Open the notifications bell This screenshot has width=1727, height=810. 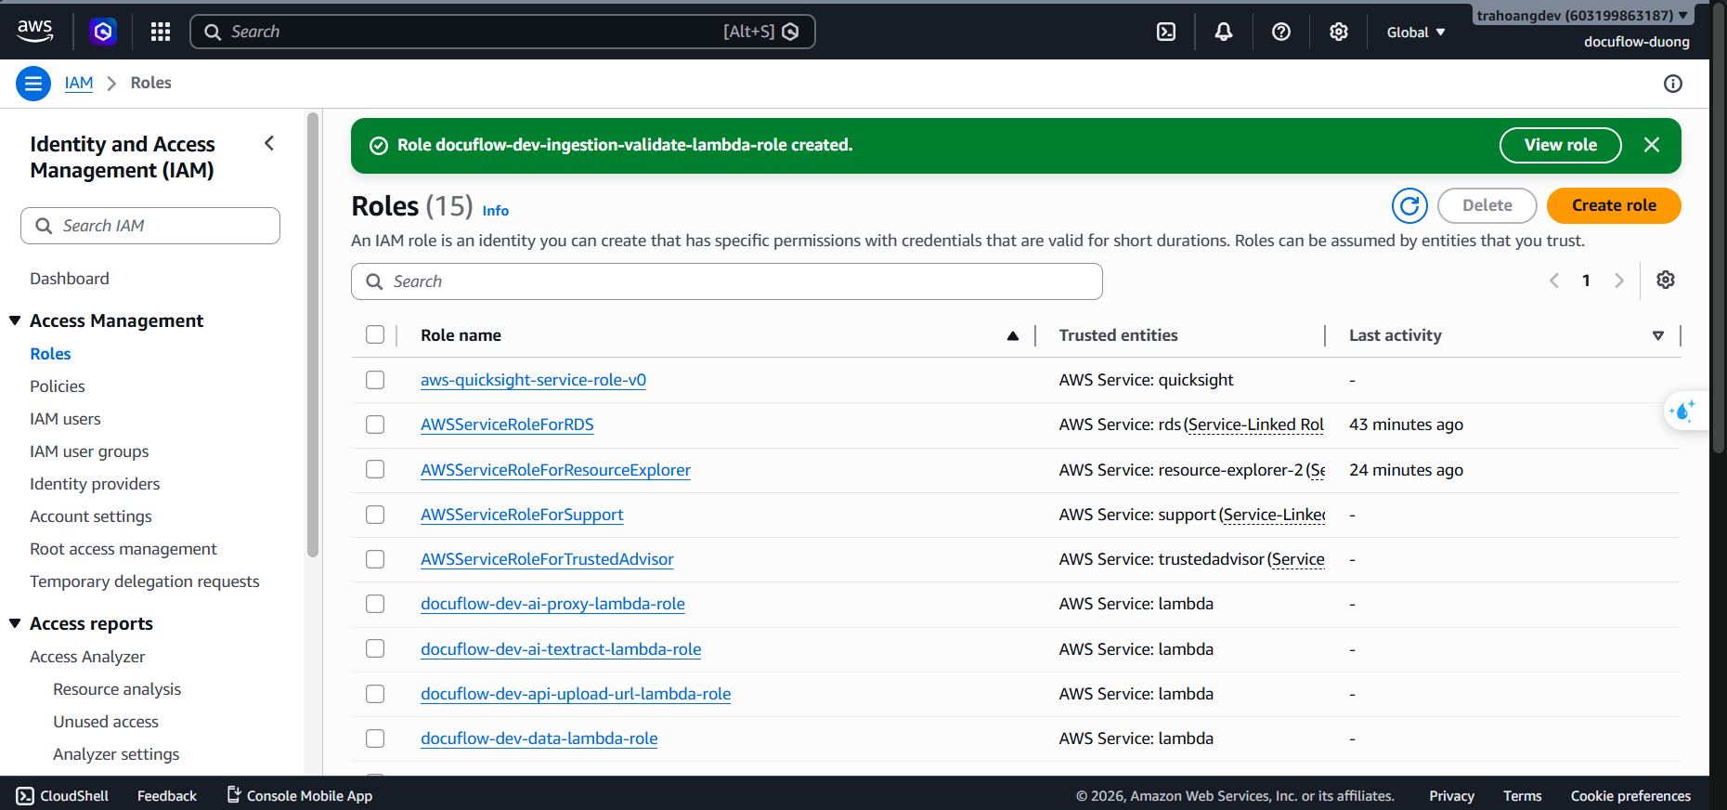pyautogui.click(x=1224, y=32)
